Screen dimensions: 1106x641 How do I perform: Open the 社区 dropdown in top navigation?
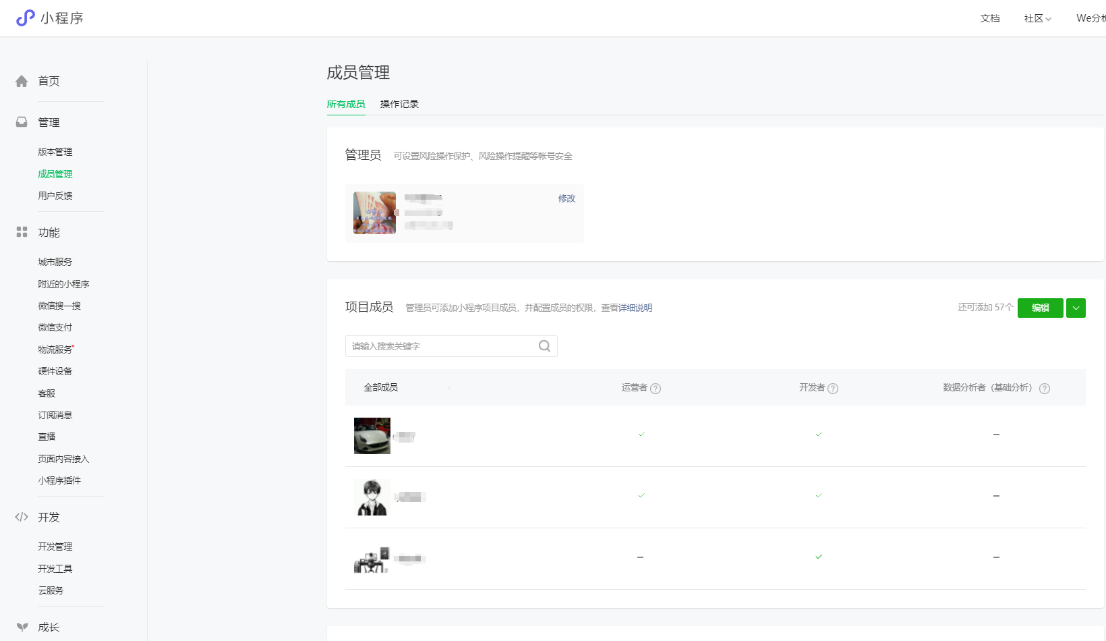[x=1037, y=18]
